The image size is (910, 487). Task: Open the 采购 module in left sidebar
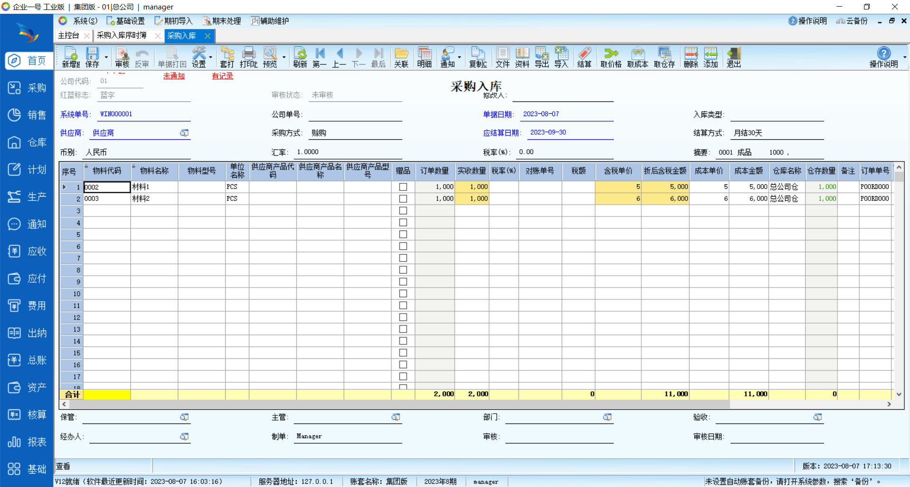pos(27,88)
